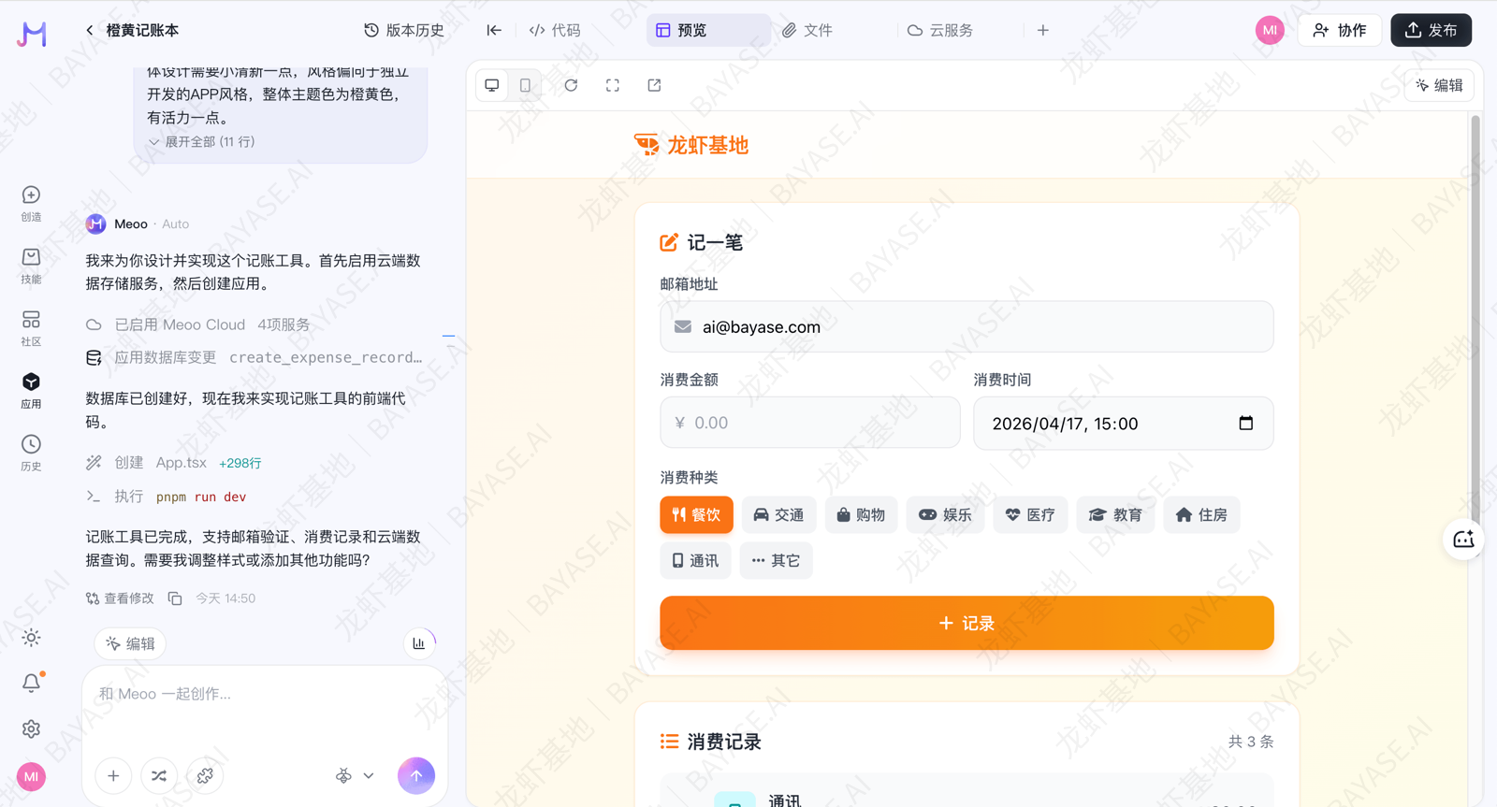The width and height of the screenshot is (1497, 807).
Task: Click the puzzle plugin icon in chat box
Action: pyautogui.click(x=205, y=775)
